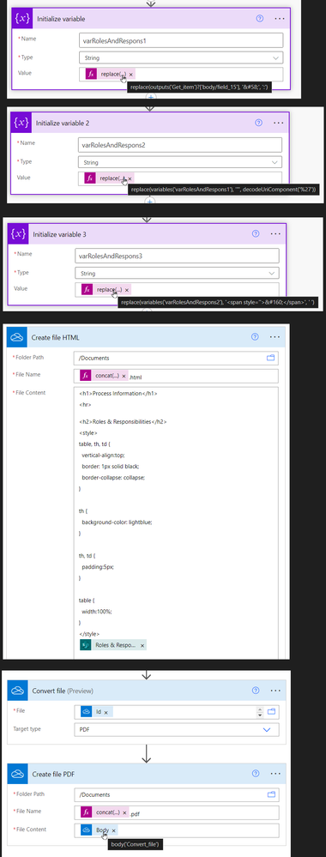The width and height of the screenshot is (326, 857).
Task: Remove concat expression from HTML file name
Action: point(124,376)
